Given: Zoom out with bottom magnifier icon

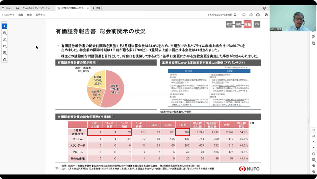Looking at the screenshot, I should (x=313, y=171).
